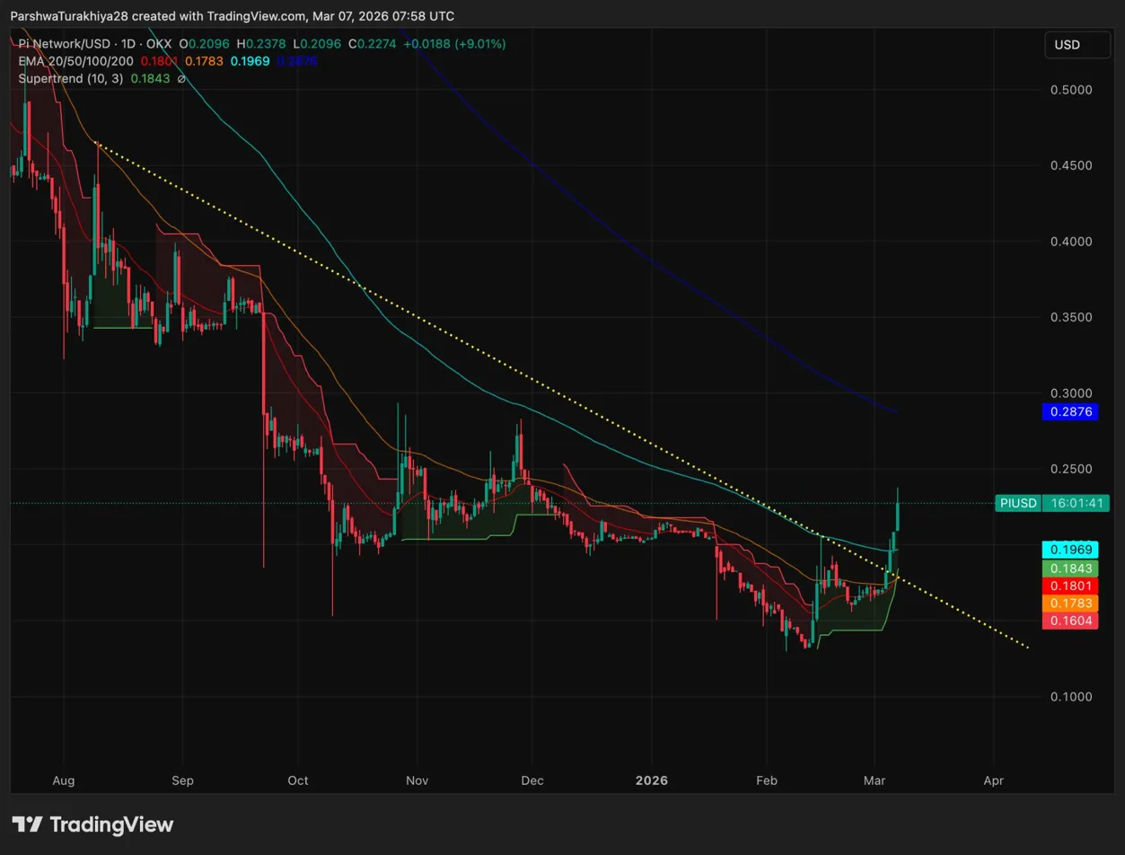Click the 0.5000 value on the price scale

pos(1072,89)
